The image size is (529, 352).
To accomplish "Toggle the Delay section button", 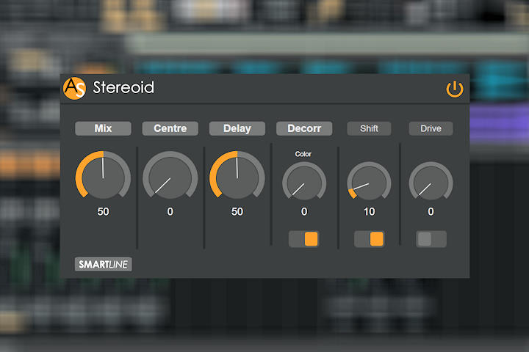I will 237,128.
